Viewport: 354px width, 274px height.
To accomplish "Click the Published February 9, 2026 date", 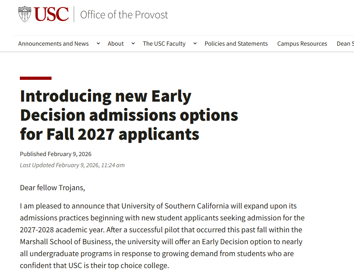I will click(x=55, y=154).
